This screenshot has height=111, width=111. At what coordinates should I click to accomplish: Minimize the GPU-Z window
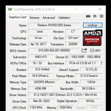coord(76,9)
